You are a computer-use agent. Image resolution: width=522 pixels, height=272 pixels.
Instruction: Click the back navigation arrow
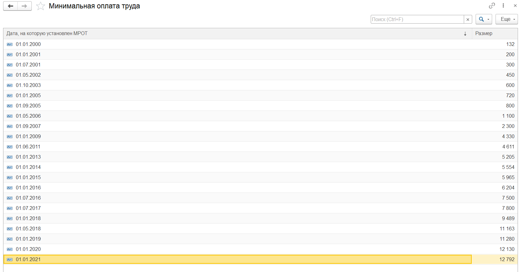[x=10, y=6]
